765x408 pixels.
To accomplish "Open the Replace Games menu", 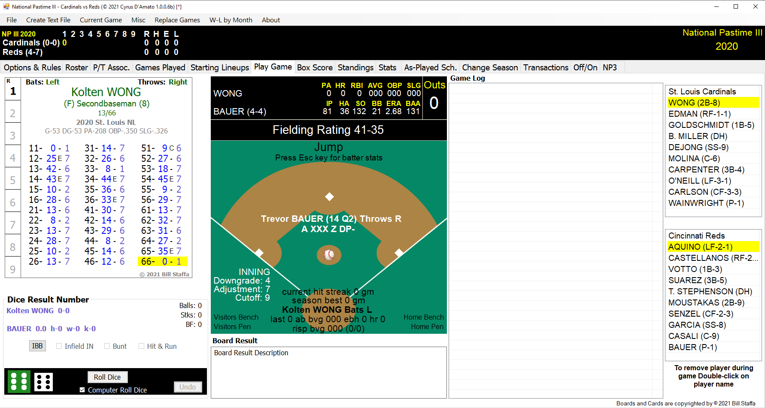I will (x=177, y=20).
